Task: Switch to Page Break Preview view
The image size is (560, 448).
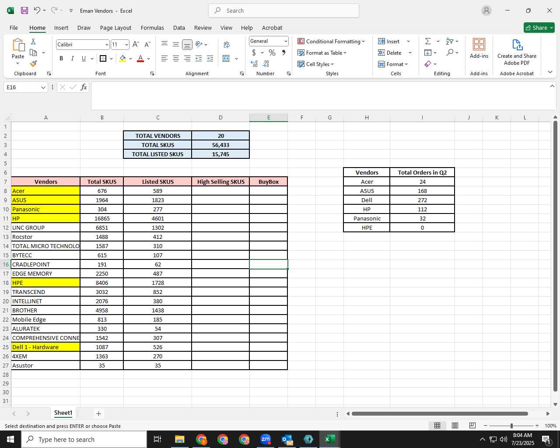Action: (x=472, y=426)
